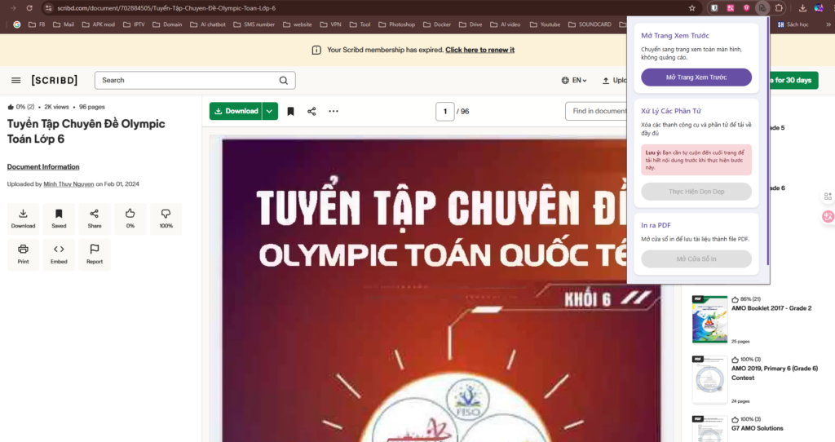Click the Embed code icon
The width and height of the screenshot is (835, 442).
click(59, 254)
